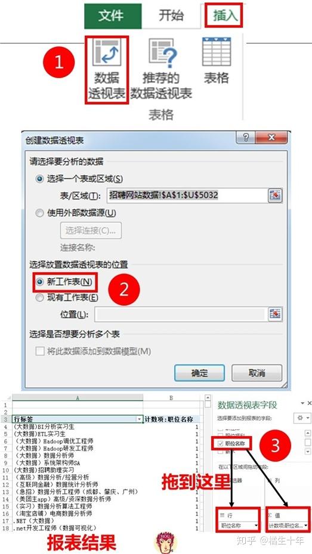Click the 取消 button
Screen dimensions: 312x554
[x=257, y=373]
